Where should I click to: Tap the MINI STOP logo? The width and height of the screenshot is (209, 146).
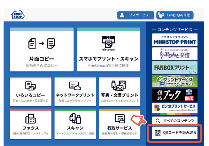(18, 15)
